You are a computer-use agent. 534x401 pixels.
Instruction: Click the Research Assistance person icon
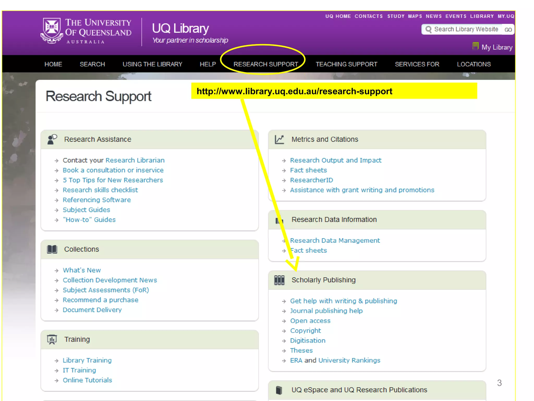52,139
